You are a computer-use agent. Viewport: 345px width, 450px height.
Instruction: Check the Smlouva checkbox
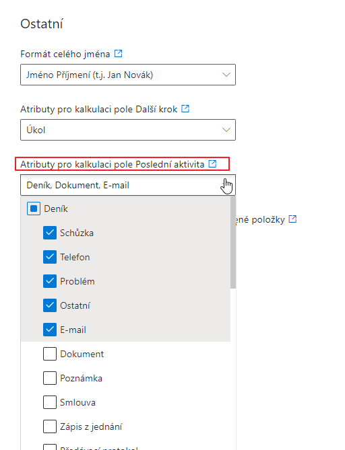point(50,402)
